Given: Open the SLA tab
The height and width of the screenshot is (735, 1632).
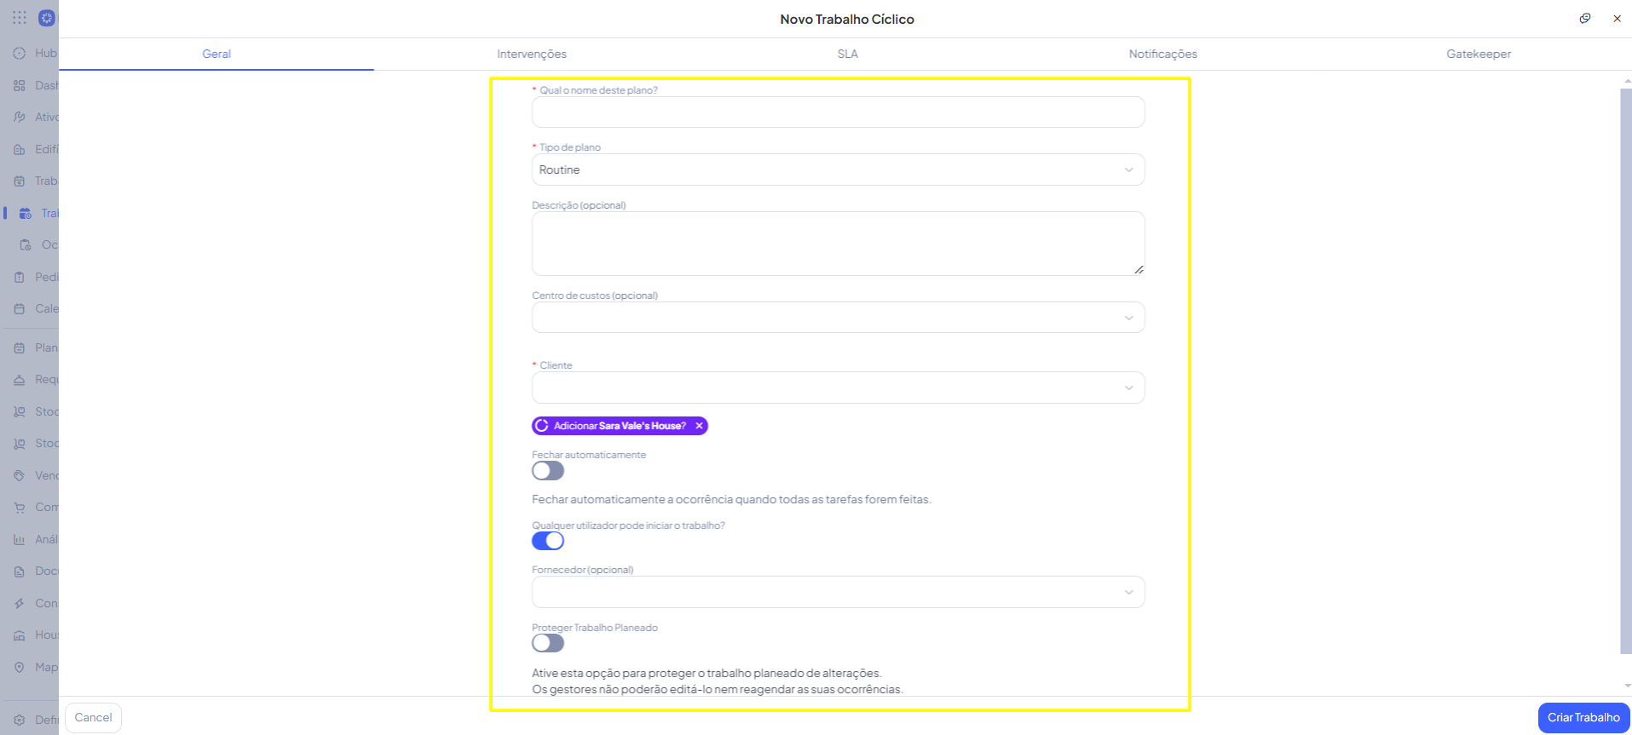Looking at the screenshot, I should coord(847,54).
